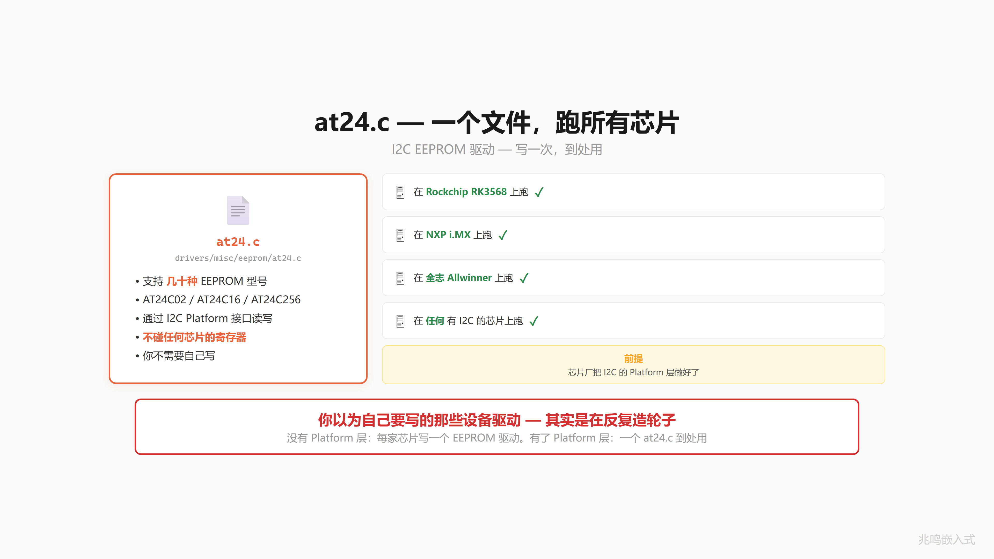This screenshot has height=559, width=994.
Task: Select the subtitle I2C EEPROM 驱动 — 写一次，到处用
Action: [497, 150]
